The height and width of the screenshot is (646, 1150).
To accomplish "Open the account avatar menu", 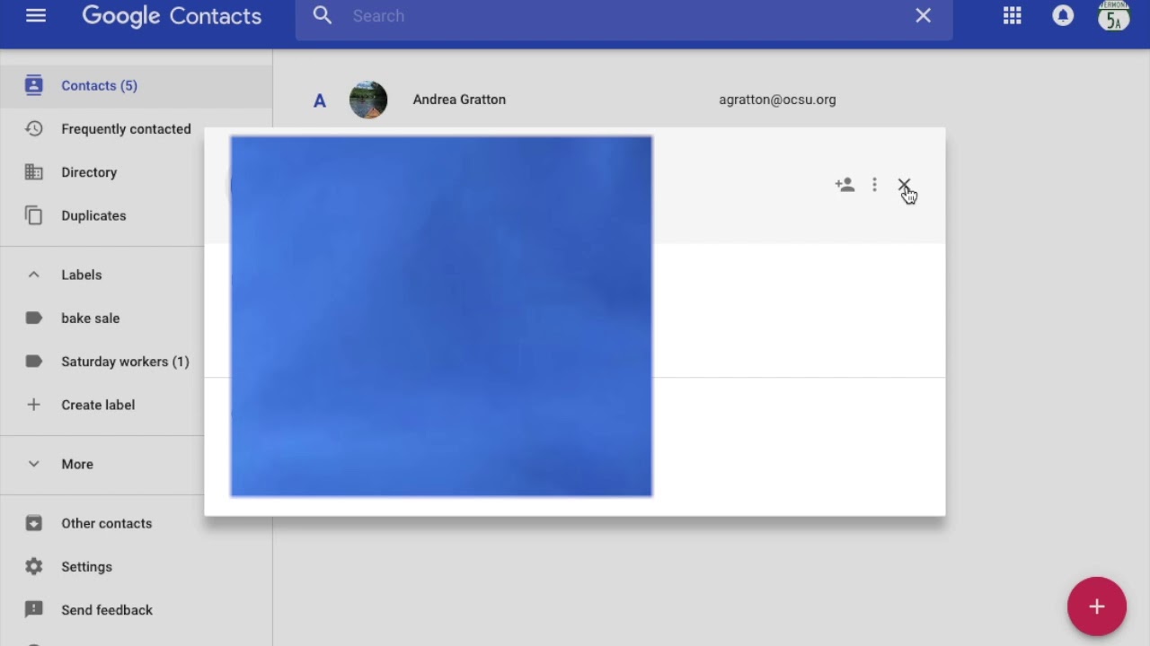I will (1114, 16).
